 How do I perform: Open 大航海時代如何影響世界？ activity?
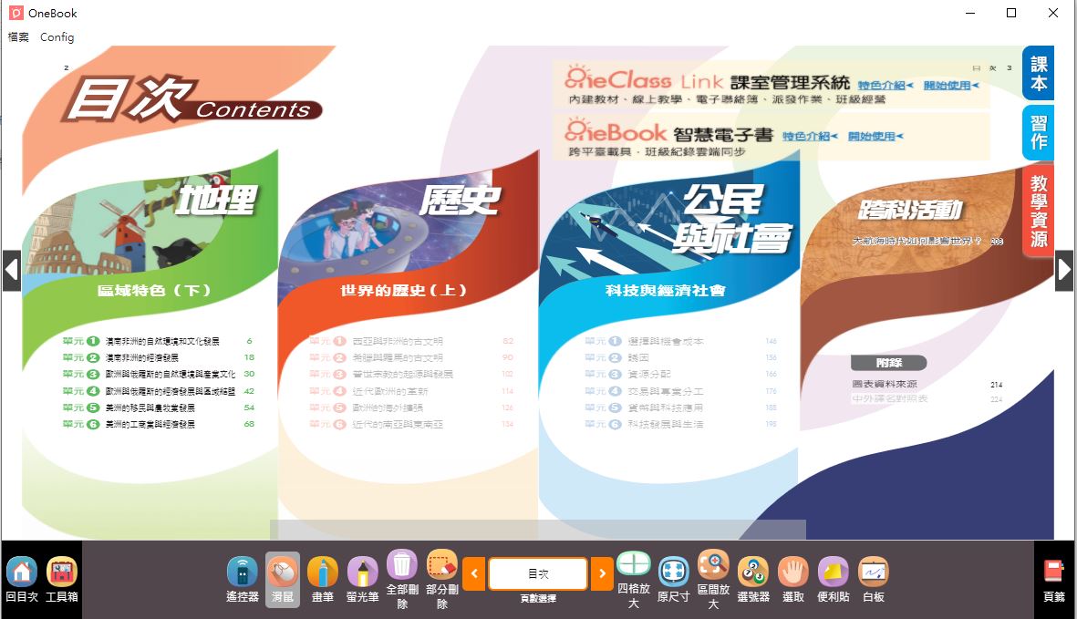click(927, 241)
